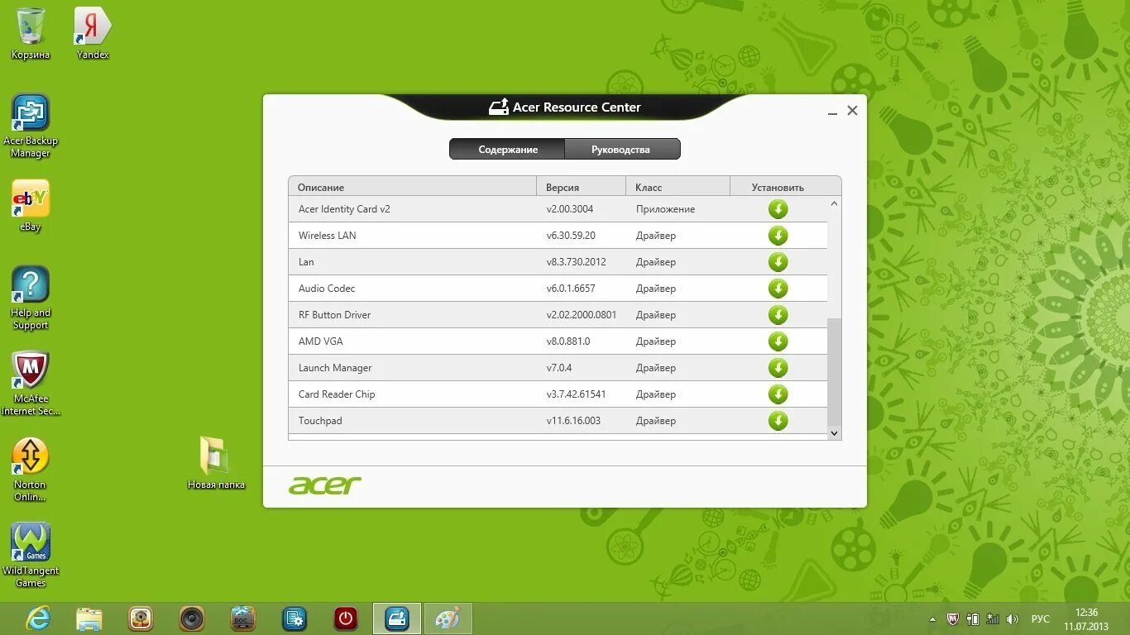This screenshot has width=1130, height=635.
Task: Select the Card Reader Chip row name
Action: pos(337,394)
